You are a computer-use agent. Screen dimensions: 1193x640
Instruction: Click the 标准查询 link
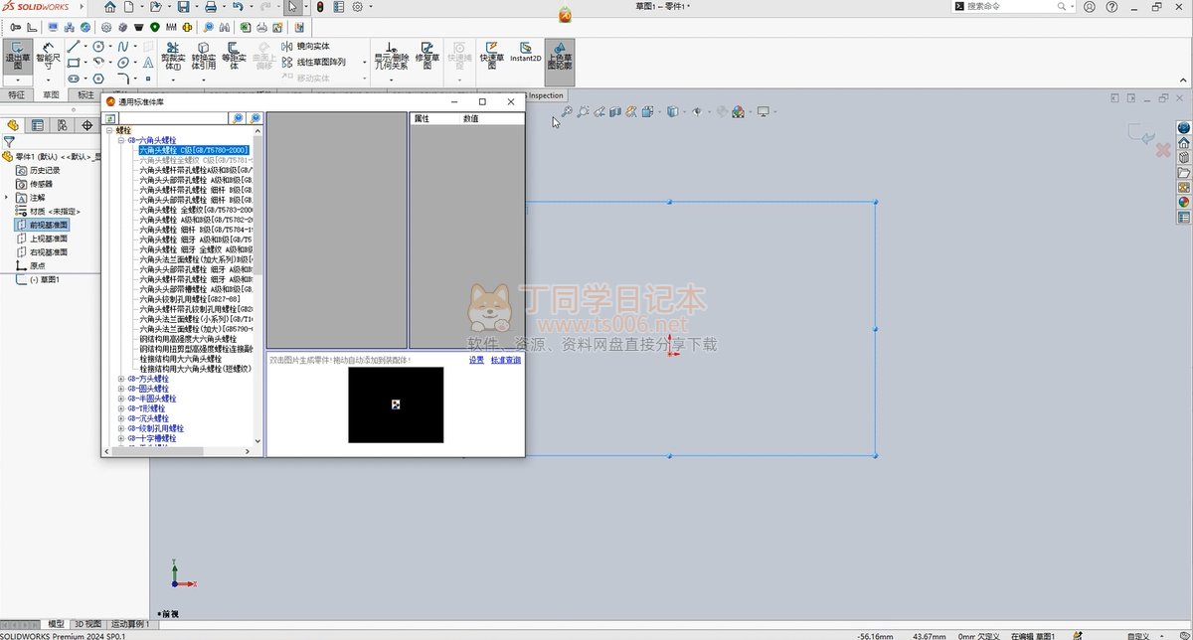click(x=505, y=360)
